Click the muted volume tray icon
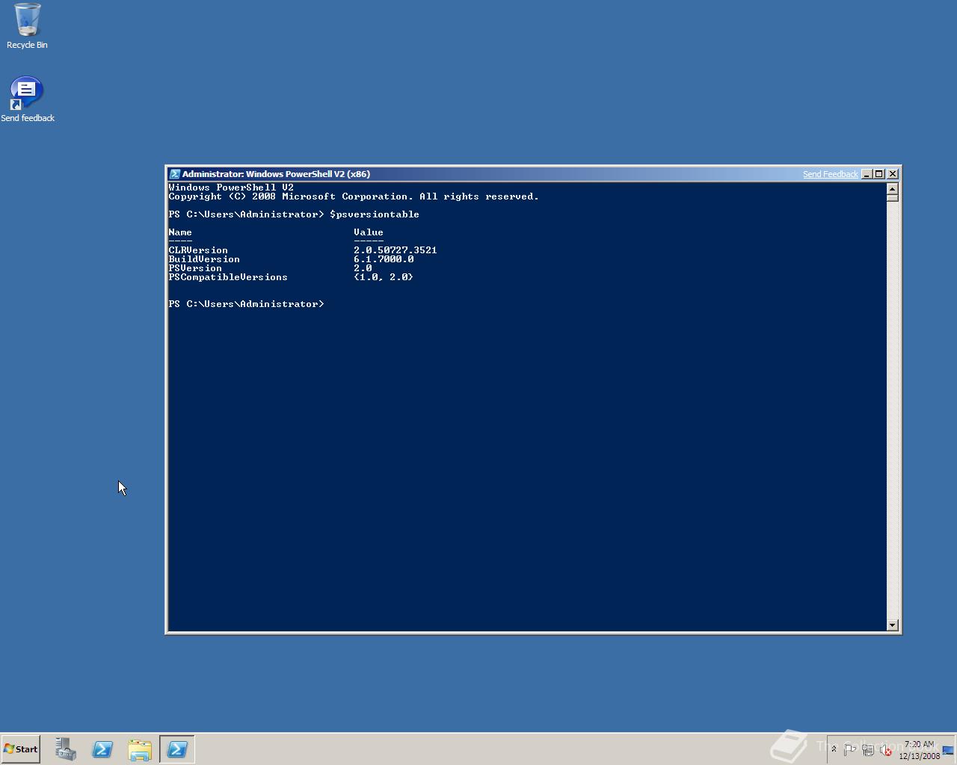Image resolution: width=957 pixels, height=765 pixels. pos(886,750)
